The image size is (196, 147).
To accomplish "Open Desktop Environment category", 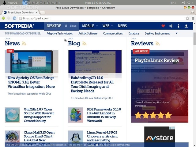I will click(157, 33).
